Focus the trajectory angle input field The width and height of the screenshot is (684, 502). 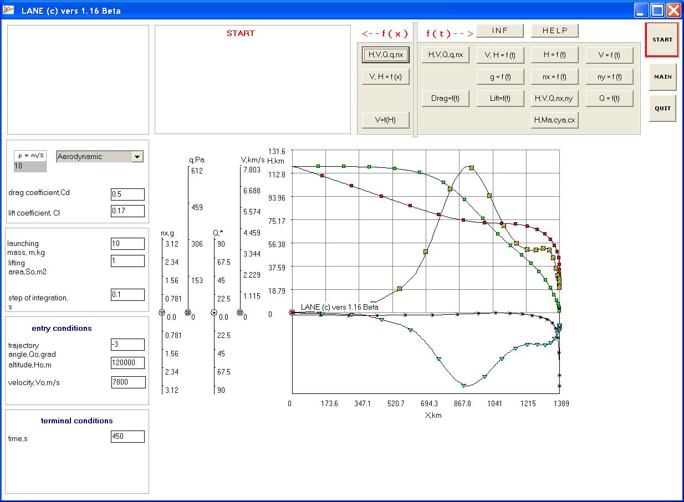127,345
